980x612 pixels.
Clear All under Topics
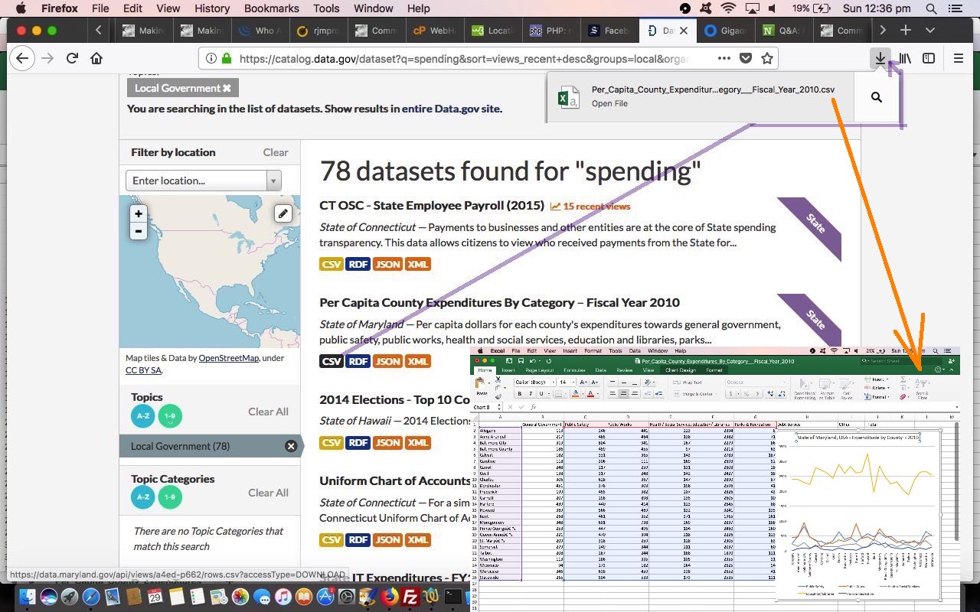tap(268, 412)
